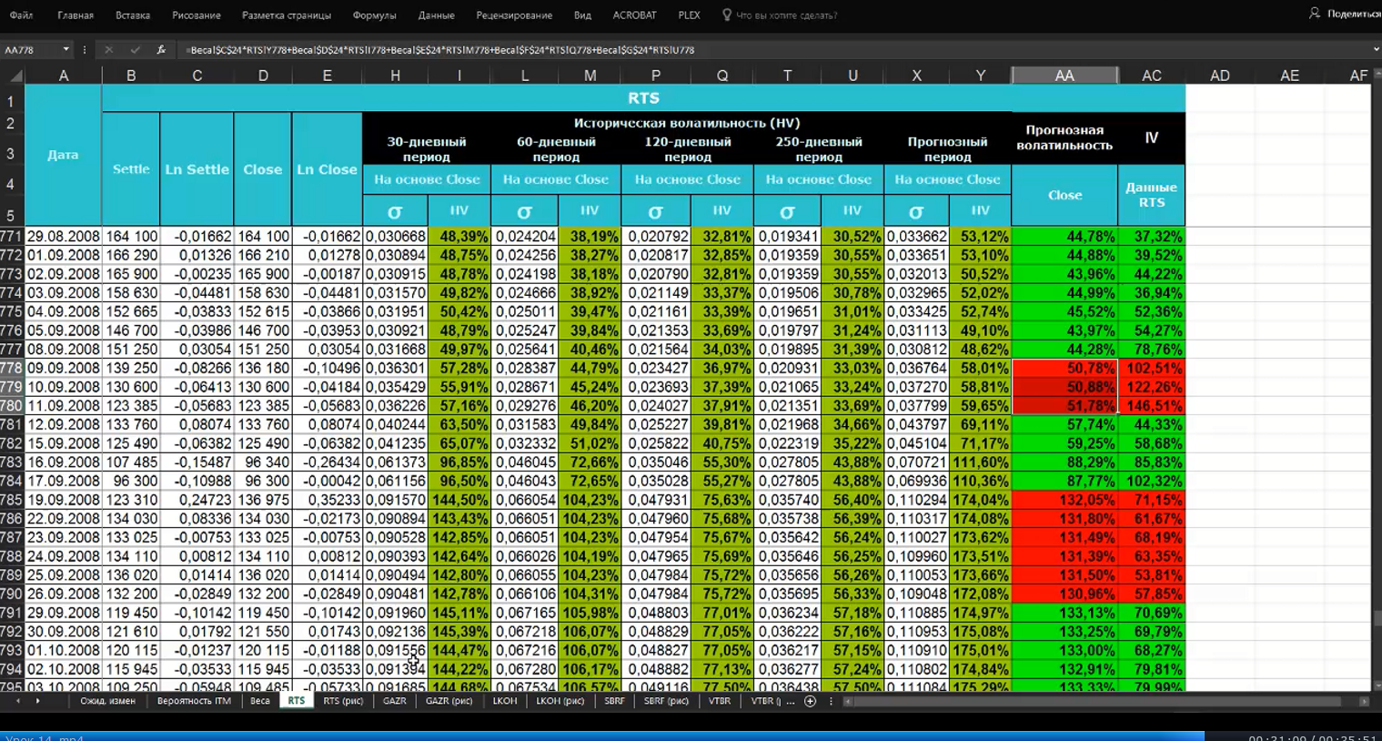1382x741 pixels.
Task: Click the cancel X icon in formula bar
Action: (108, 50)
